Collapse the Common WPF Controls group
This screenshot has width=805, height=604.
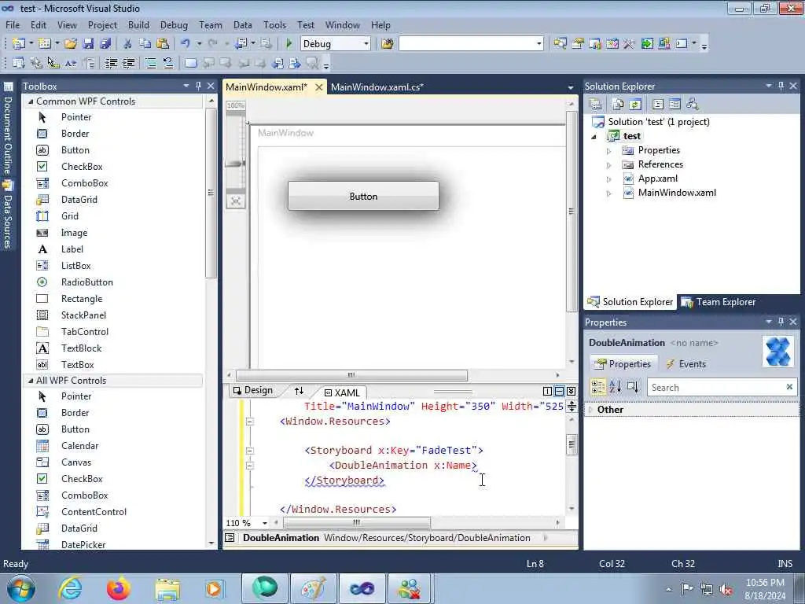click(x=31, y=101)
